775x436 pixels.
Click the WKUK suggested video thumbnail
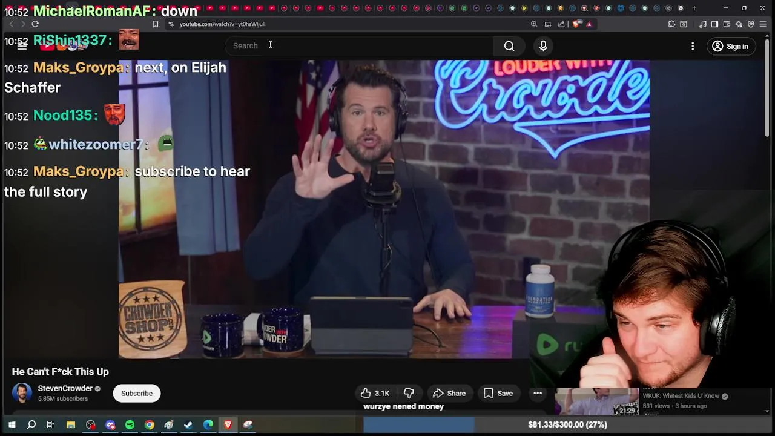[596, 401]
